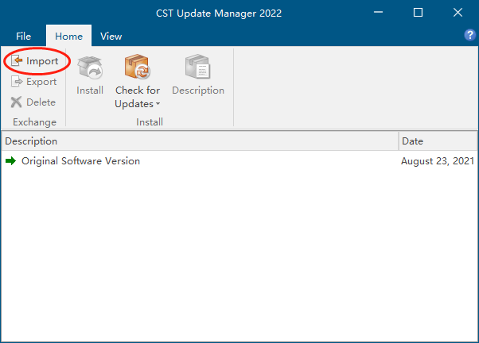Open the File menu tab
Image resolution: width=479 pixels, height=343 pixels.
click(24, 37)
